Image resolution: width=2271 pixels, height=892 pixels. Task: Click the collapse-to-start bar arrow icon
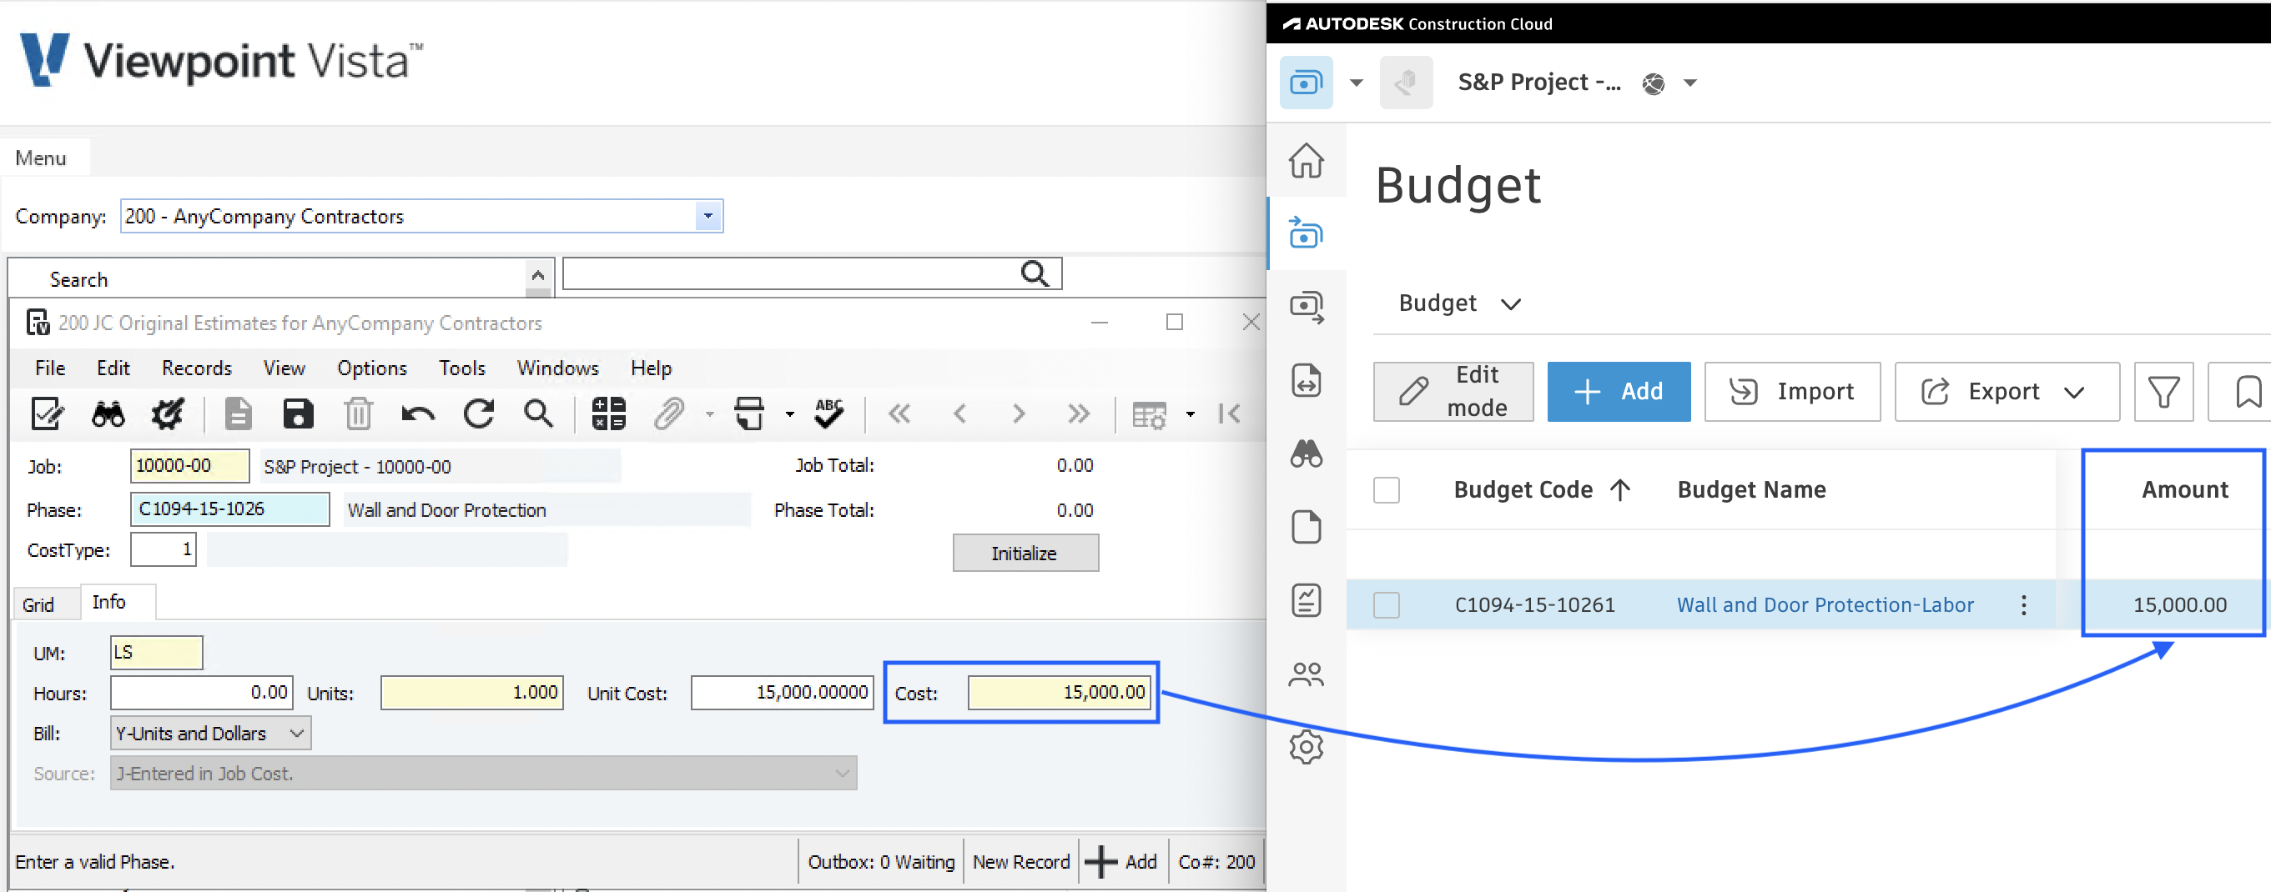tap(1229, 413)
